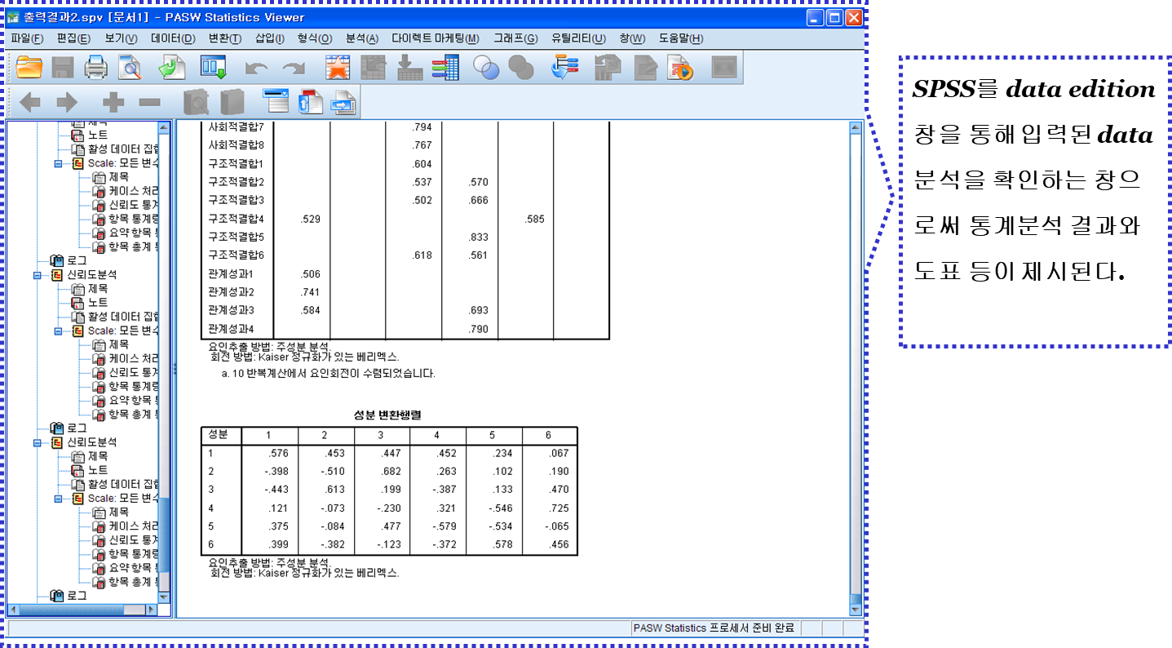Click the Print icon in the toolbar
Screen dimensions: 1172x648
click(x=95, y=67)
